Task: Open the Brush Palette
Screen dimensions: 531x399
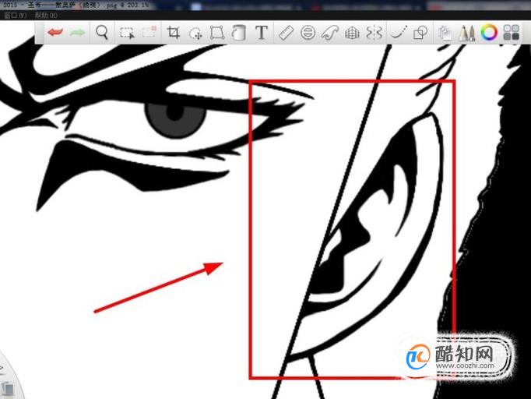Action: [467, 34]
